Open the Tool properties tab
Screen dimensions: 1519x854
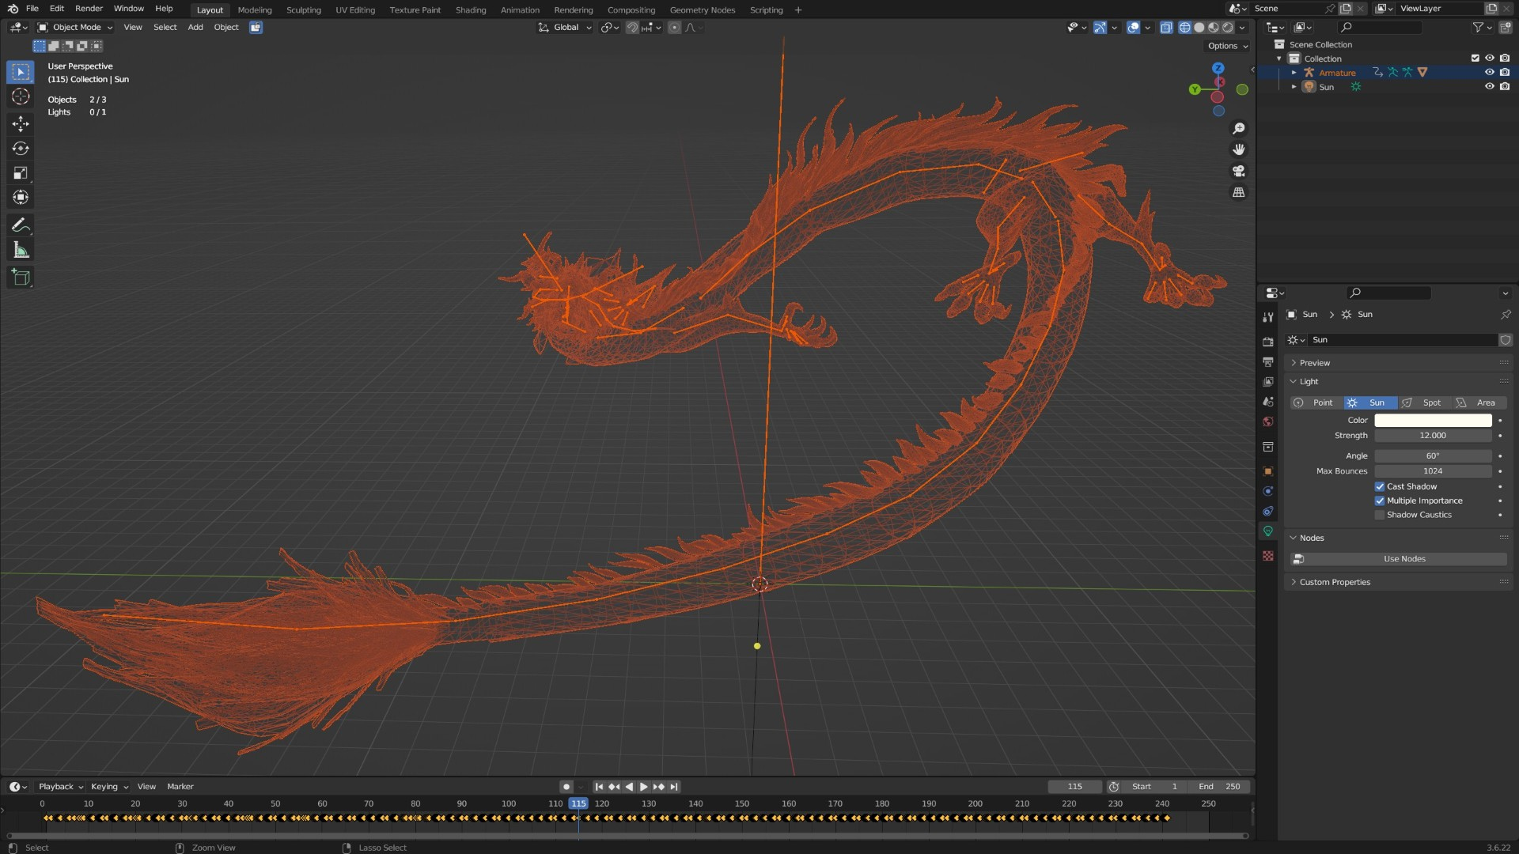[x=1268, y=317]
